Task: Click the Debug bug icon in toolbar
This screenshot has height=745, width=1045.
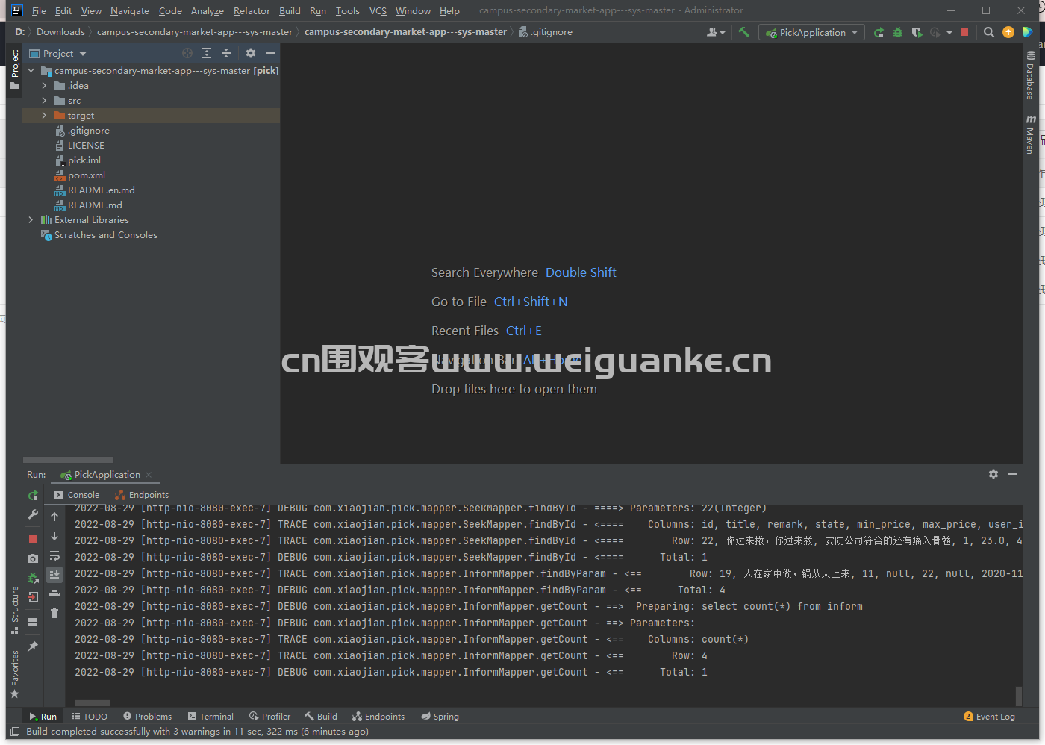Action: tap(898, 32)
